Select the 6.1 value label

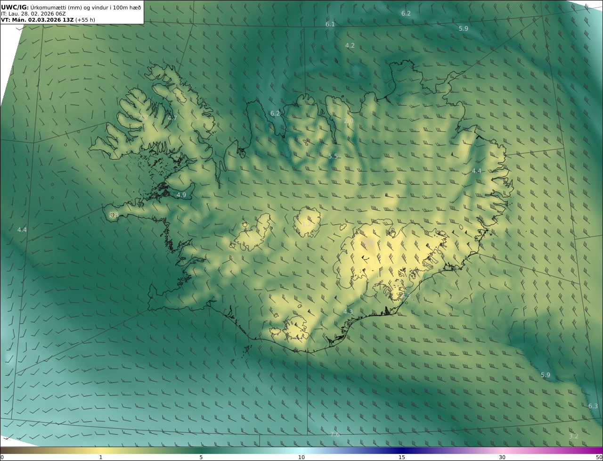pyautogui.click(x=330, y=24)
